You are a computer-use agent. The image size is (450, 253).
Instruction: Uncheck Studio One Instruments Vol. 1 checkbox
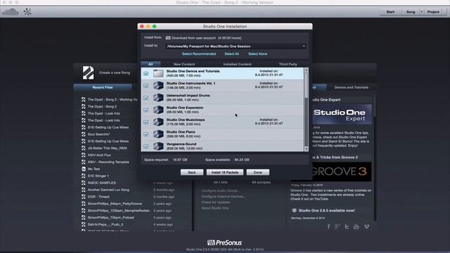pos(146,86)
